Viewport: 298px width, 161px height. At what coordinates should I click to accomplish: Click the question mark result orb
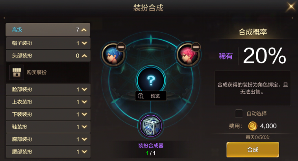(151, 80)
